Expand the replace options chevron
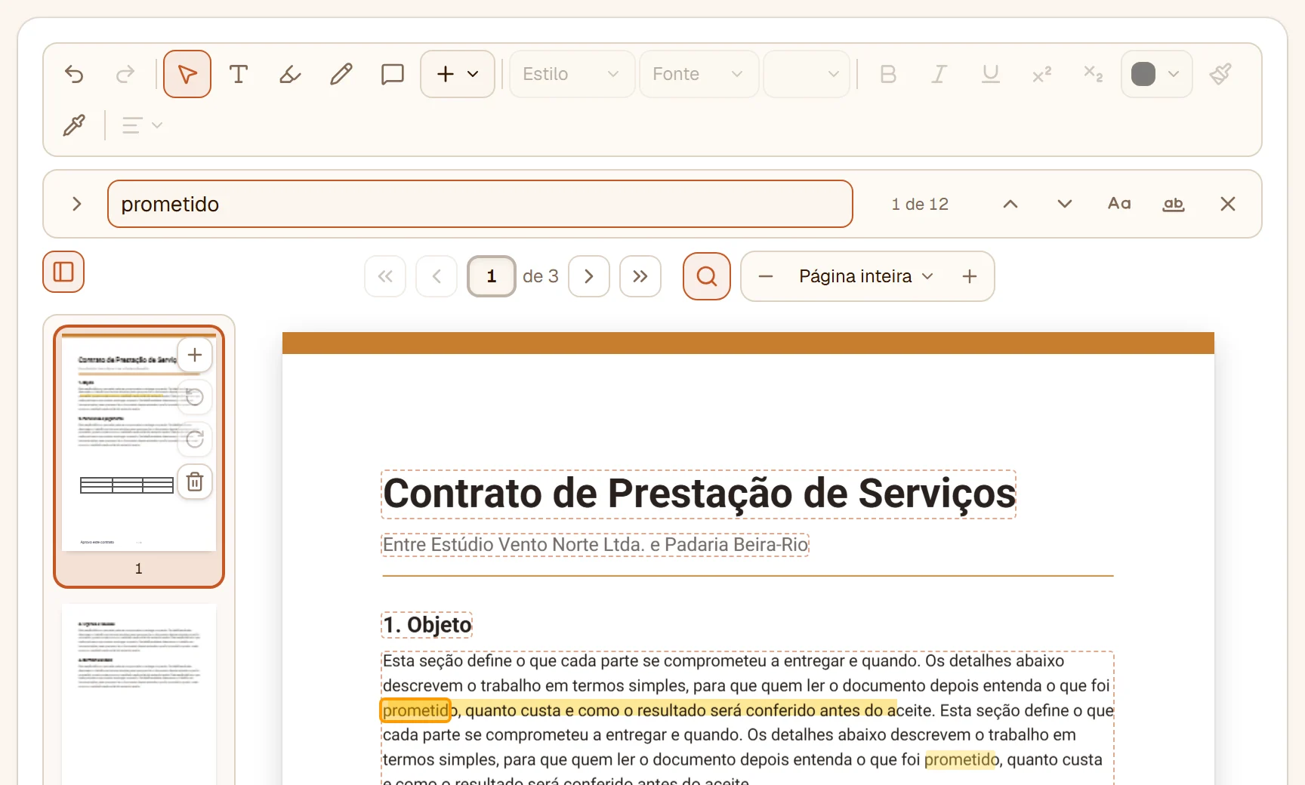Screen dimensions: 1305x785 point(76,204)
